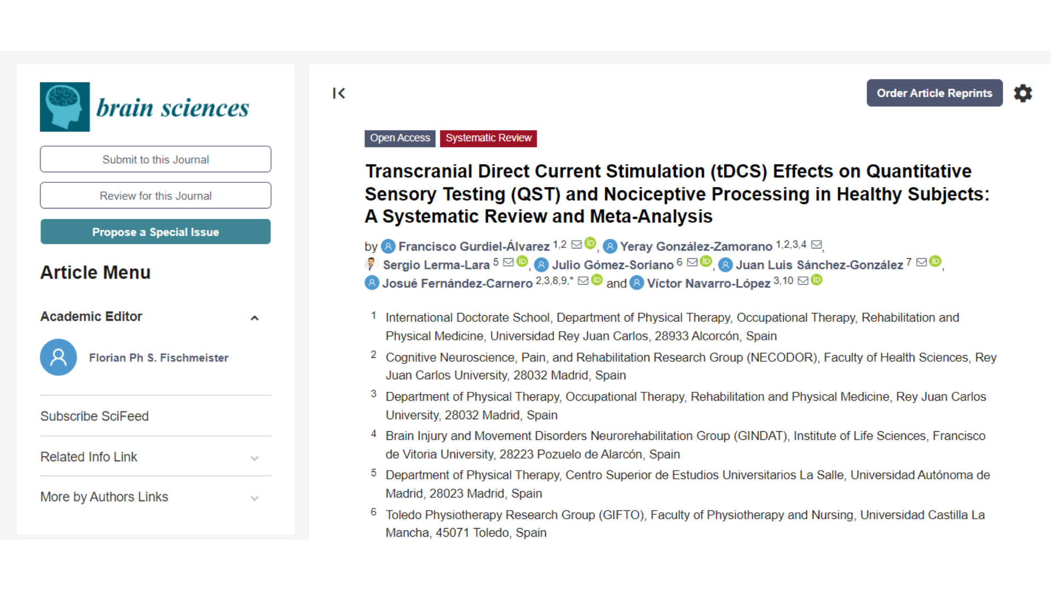The height and width of the screenshot is (591, 1051).
Task: Click the Order Article Reprints button
Action: [934, 93]
